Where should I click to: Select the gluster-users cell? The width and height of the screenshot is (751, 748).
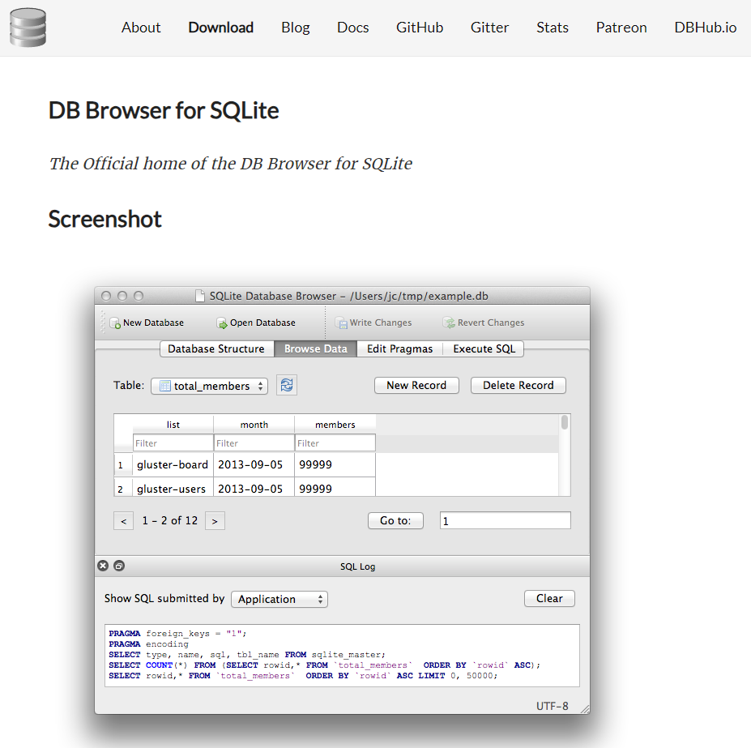point(173,488)
